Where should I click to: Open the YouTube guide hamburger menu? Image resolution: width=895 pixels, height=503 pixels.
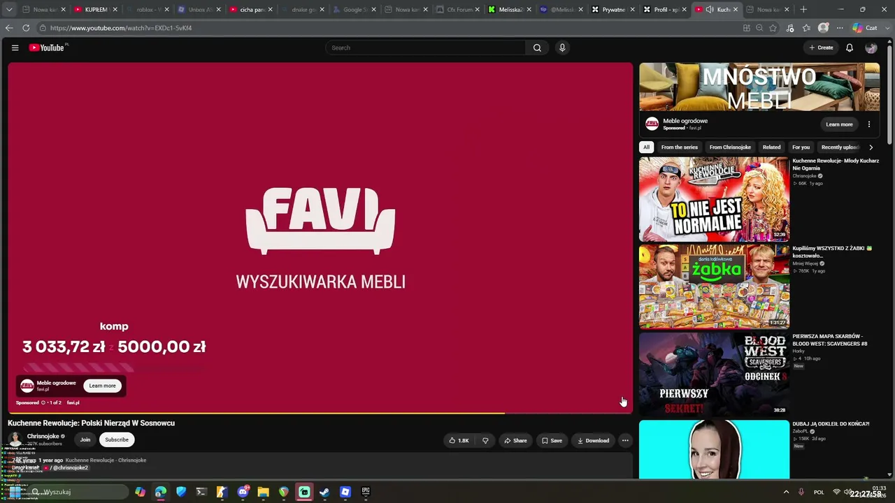[x=15, y=48]
